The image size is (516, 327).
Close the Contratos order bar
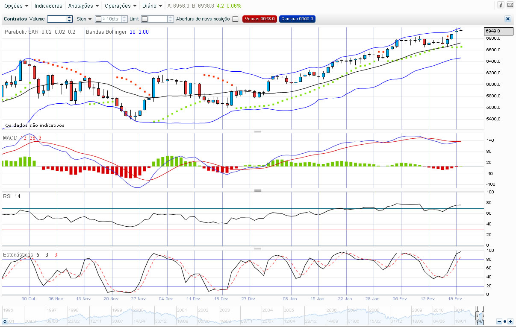507,19
